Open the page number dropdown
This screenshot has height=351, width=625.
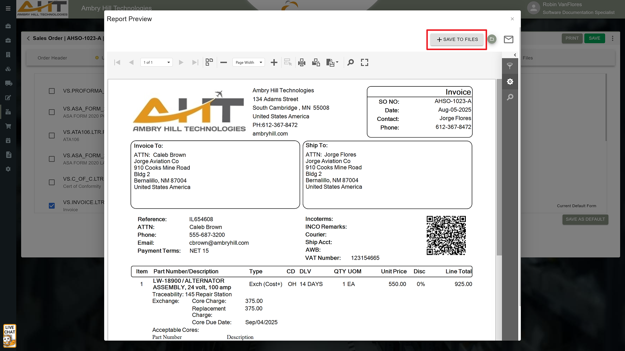coord(157,62)
